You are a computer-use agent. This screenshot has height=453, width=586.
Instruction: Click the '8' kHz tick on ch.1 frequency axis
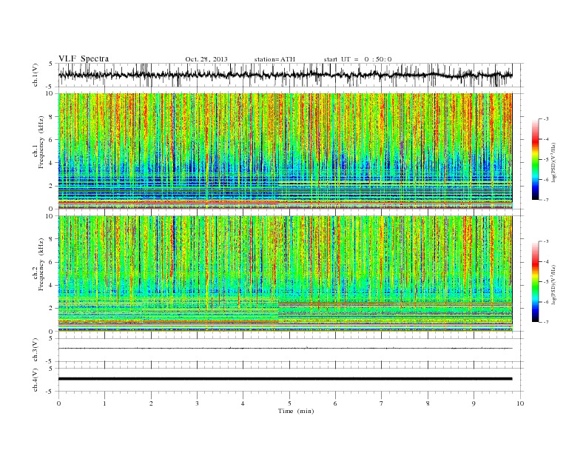52,117
